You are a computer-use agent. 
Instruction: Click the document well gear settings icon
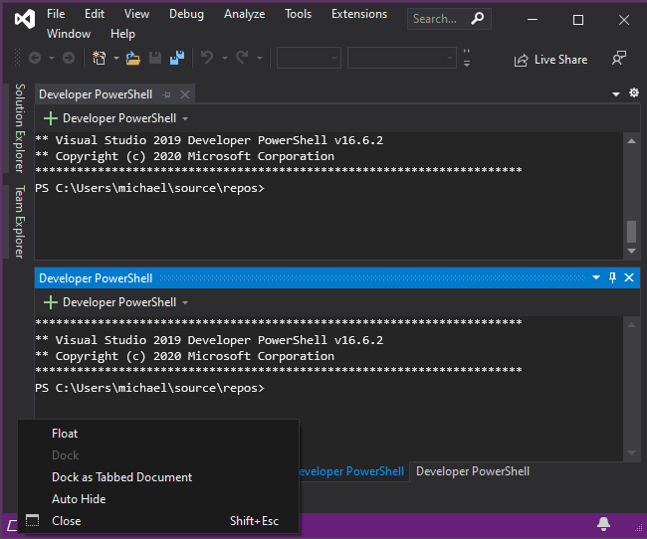pos(634,92)
